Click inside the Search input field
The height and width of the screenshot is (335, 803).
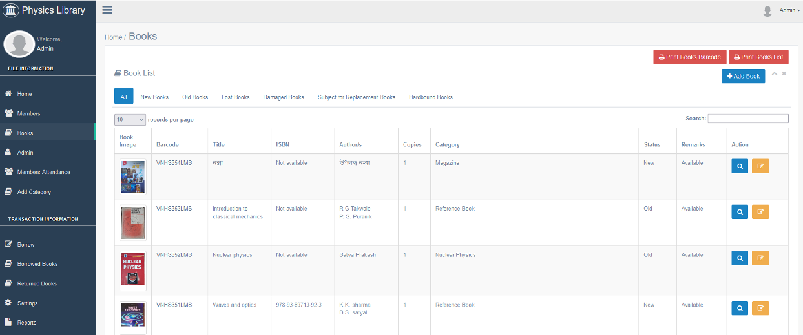[747, 119]
